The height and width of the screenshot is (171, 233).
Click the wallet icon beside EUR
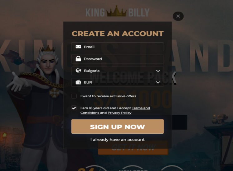click(78, 82)
